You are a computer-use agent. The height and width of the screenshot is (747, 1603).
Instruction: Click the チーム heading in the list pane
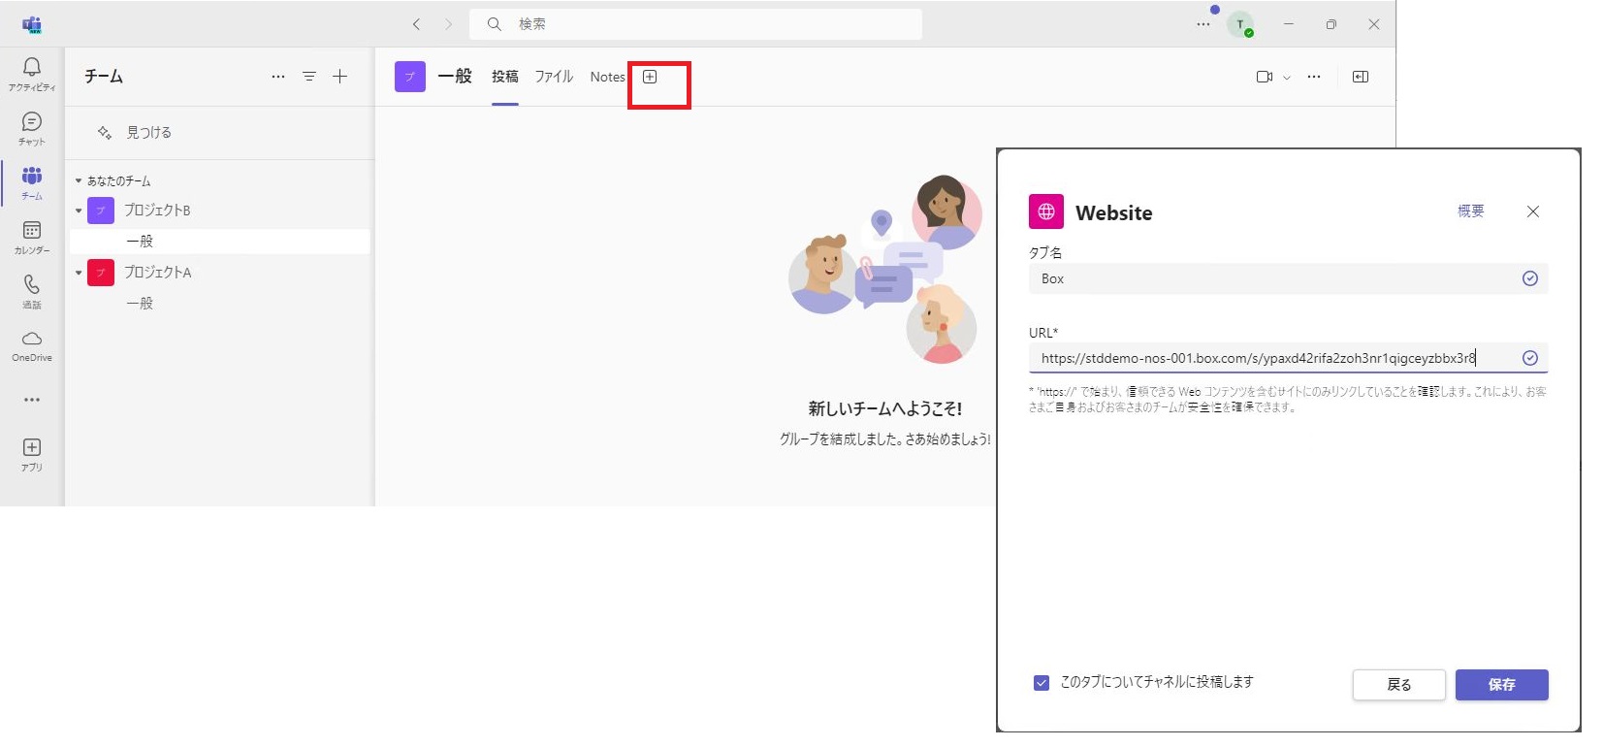point(104,77)
